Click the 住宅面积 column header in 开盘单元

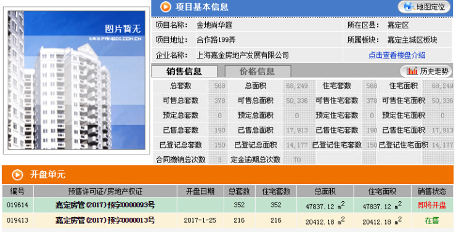[x=382, y=191]
